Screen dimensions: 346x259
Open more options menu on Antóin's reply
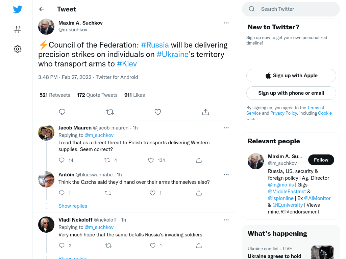(226, 175)
